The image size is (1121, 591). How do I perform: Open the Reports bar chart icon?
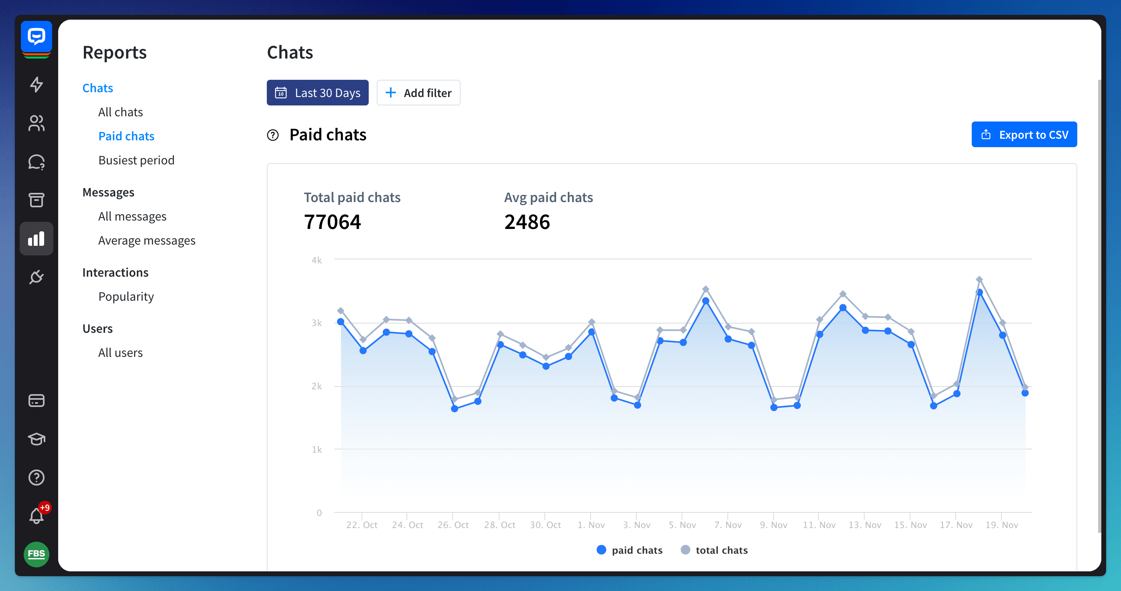[36, 238]
